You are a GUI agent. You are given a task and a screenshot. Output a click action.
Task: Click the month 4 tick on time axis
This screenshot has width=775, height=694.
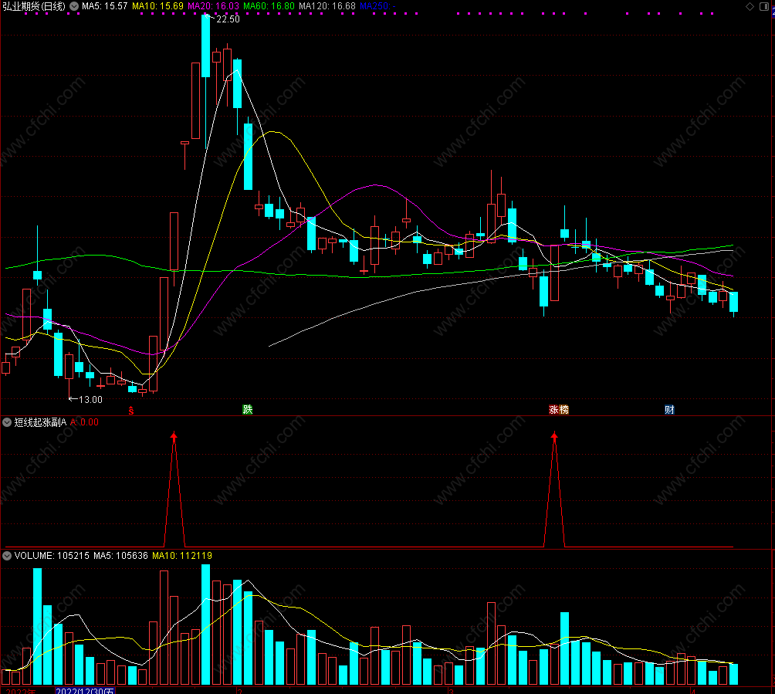(693, 691)
